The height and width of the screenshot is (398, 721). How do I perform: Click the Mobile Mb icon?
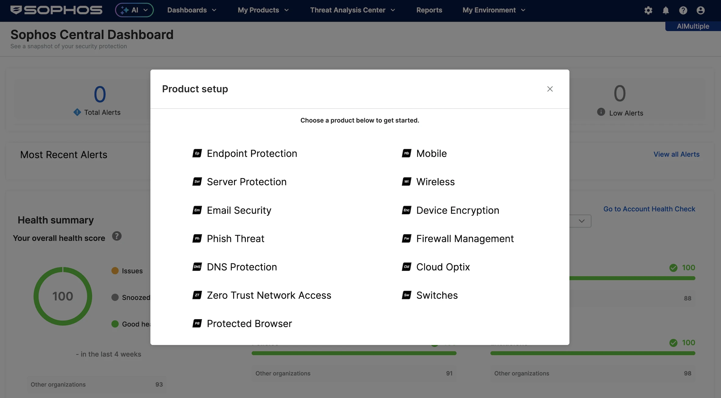tap(407, 153)
